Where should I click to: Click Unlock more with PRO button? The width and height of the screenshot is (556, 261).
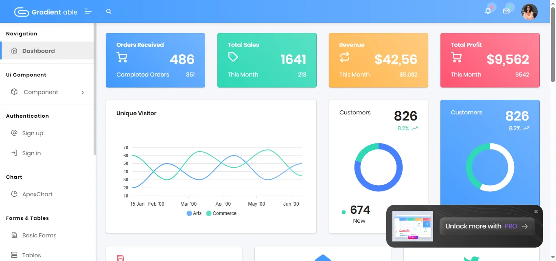pos(487,226)
